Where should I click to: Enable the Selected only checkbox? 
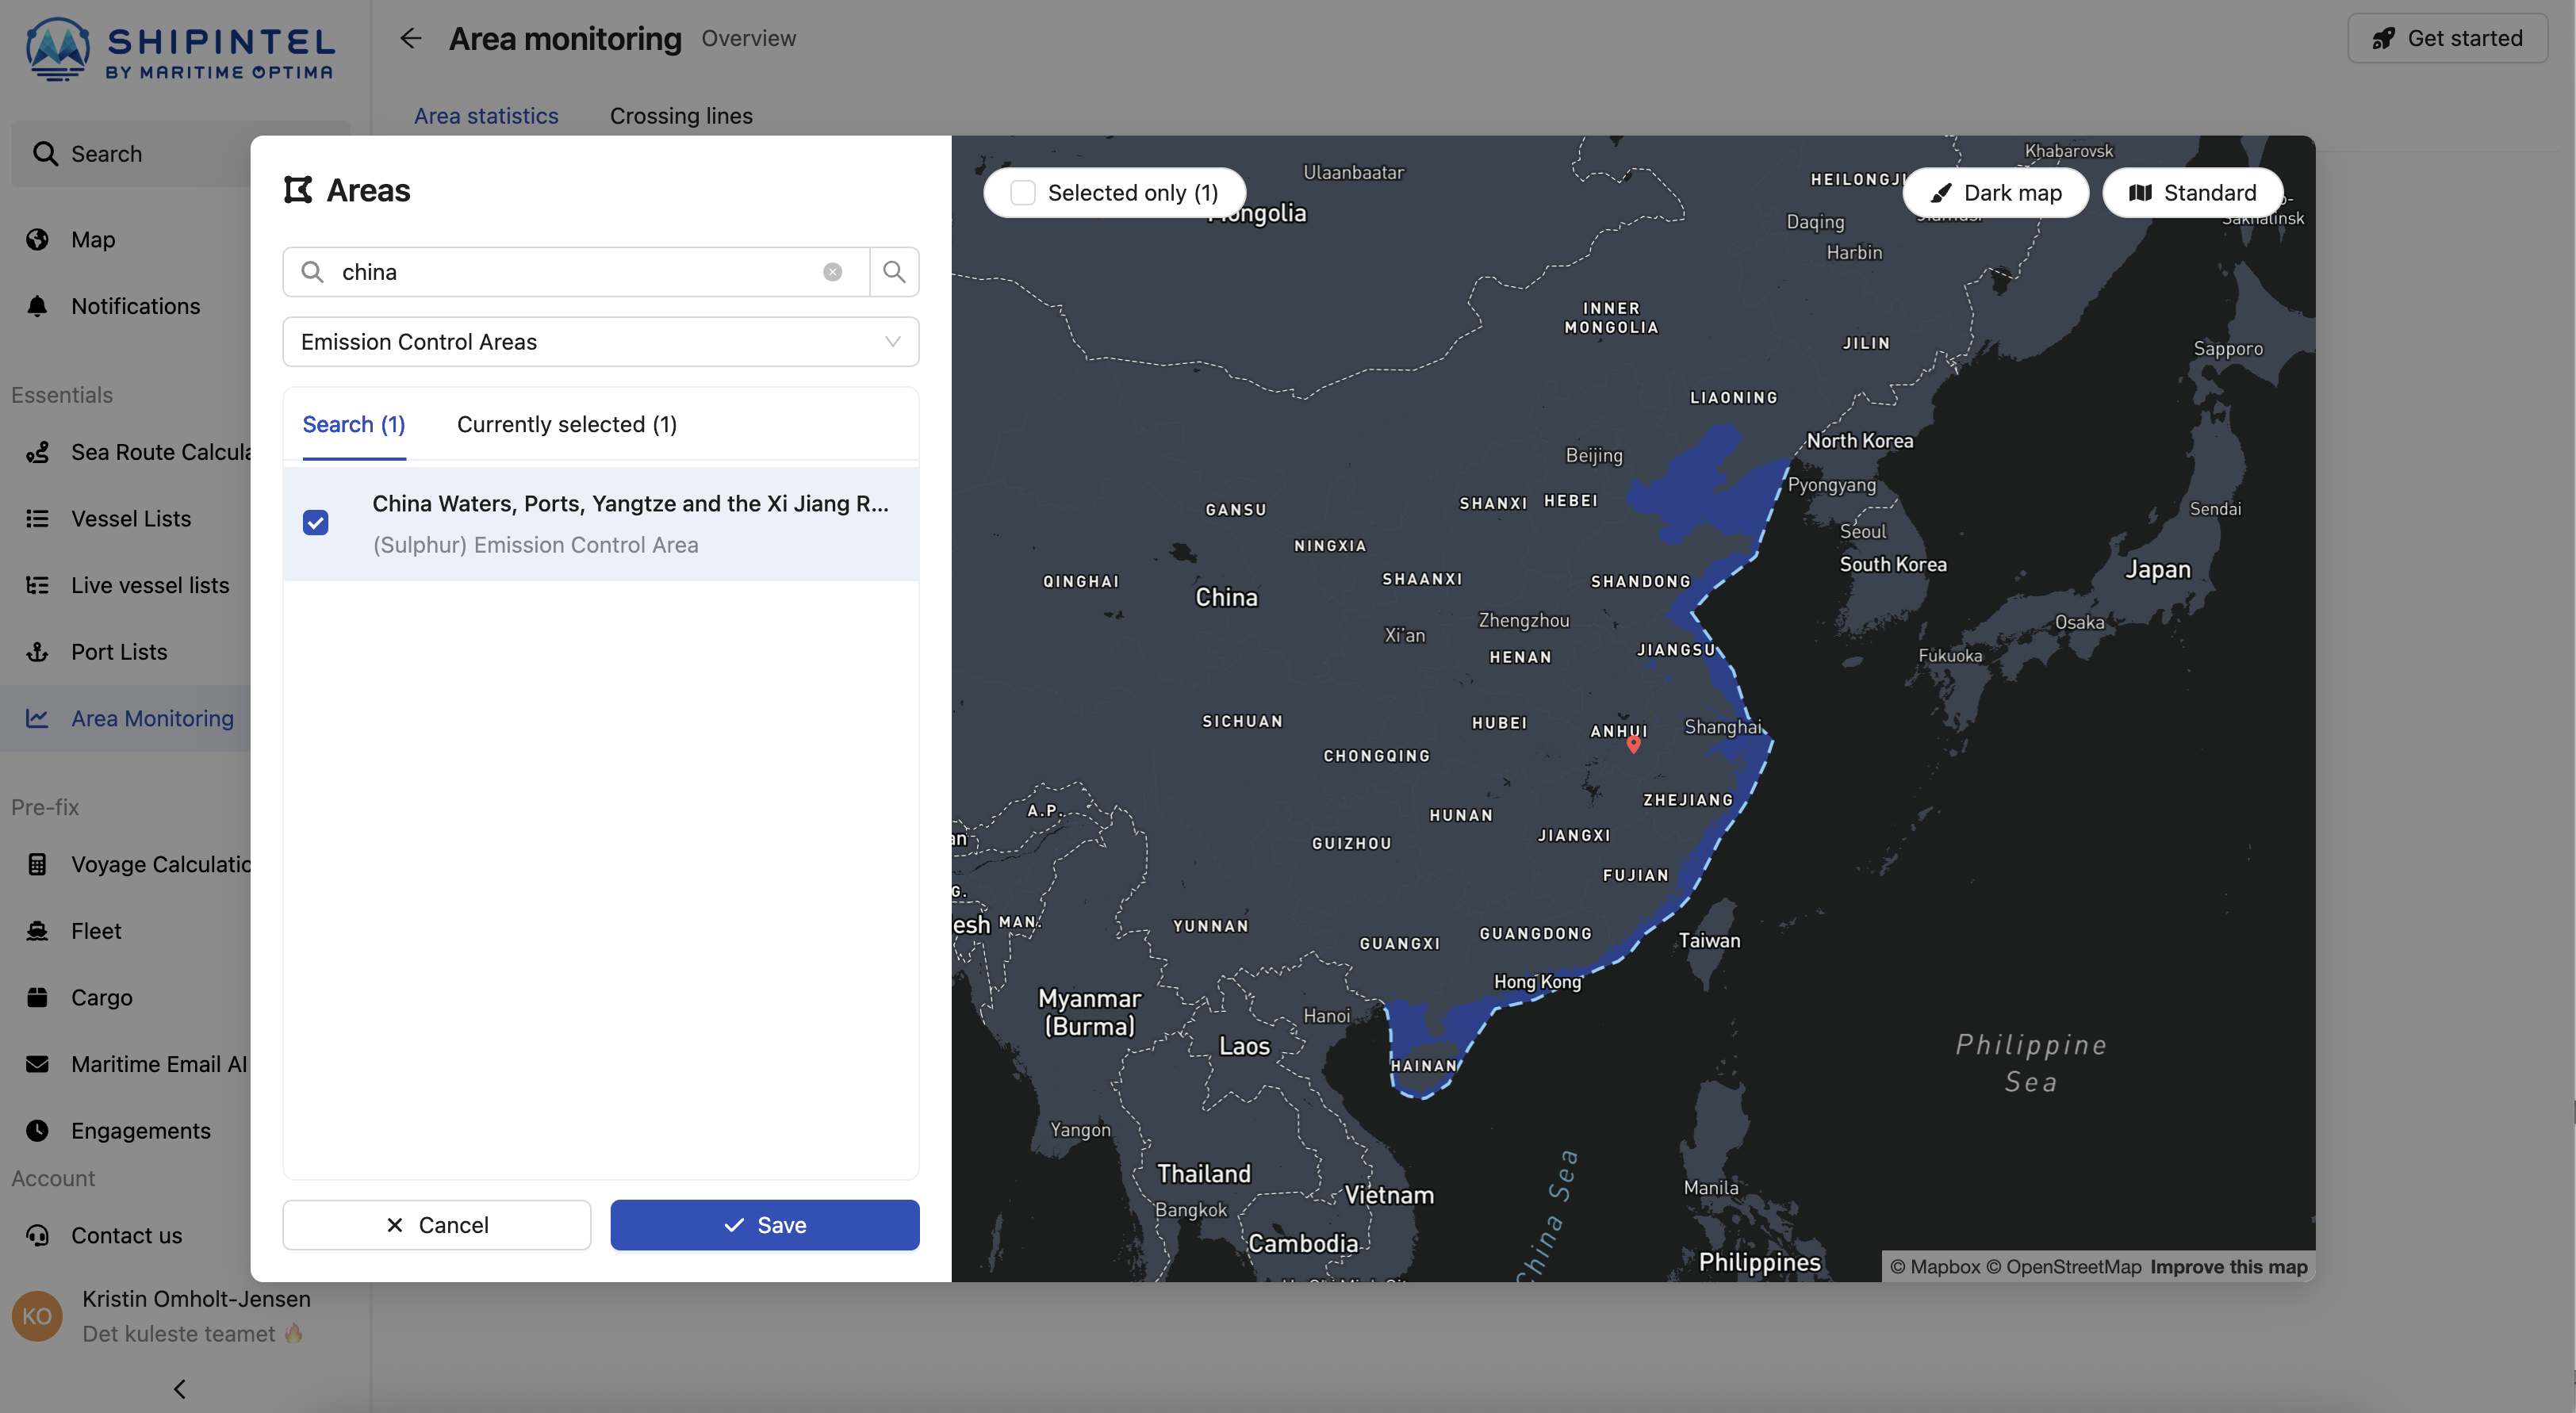(x=1022, y=193)
